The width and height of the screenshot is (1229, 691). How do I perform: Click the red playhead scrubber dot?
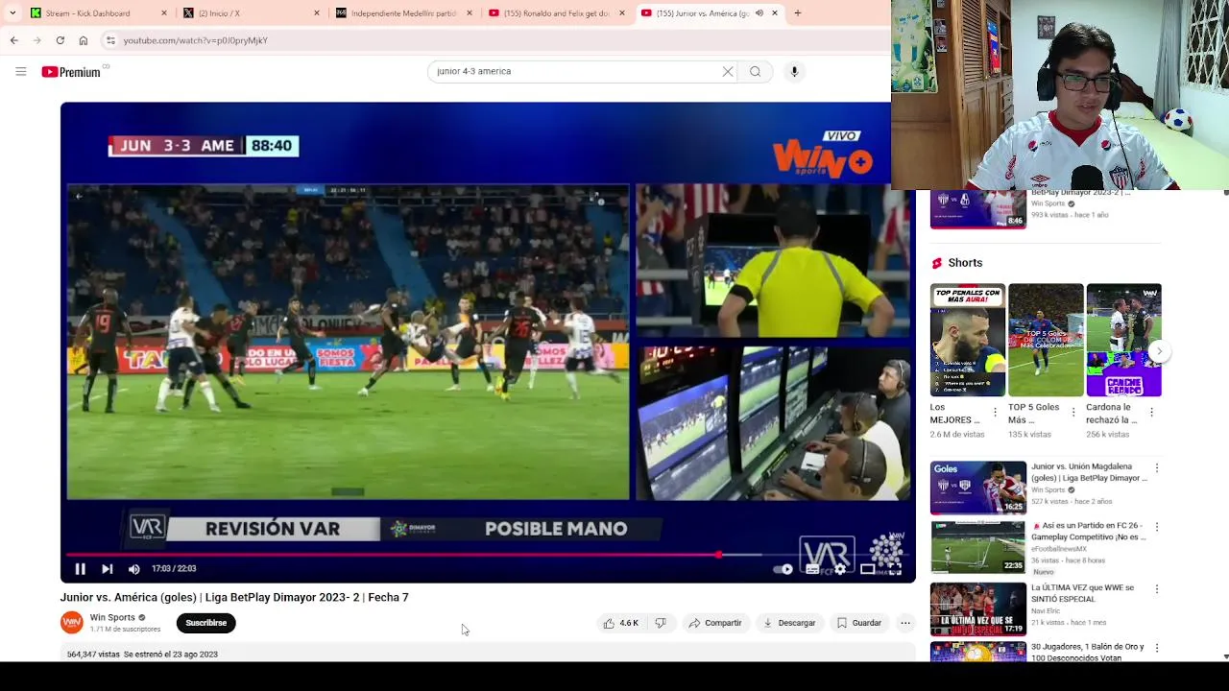click(x=718, y=555)
